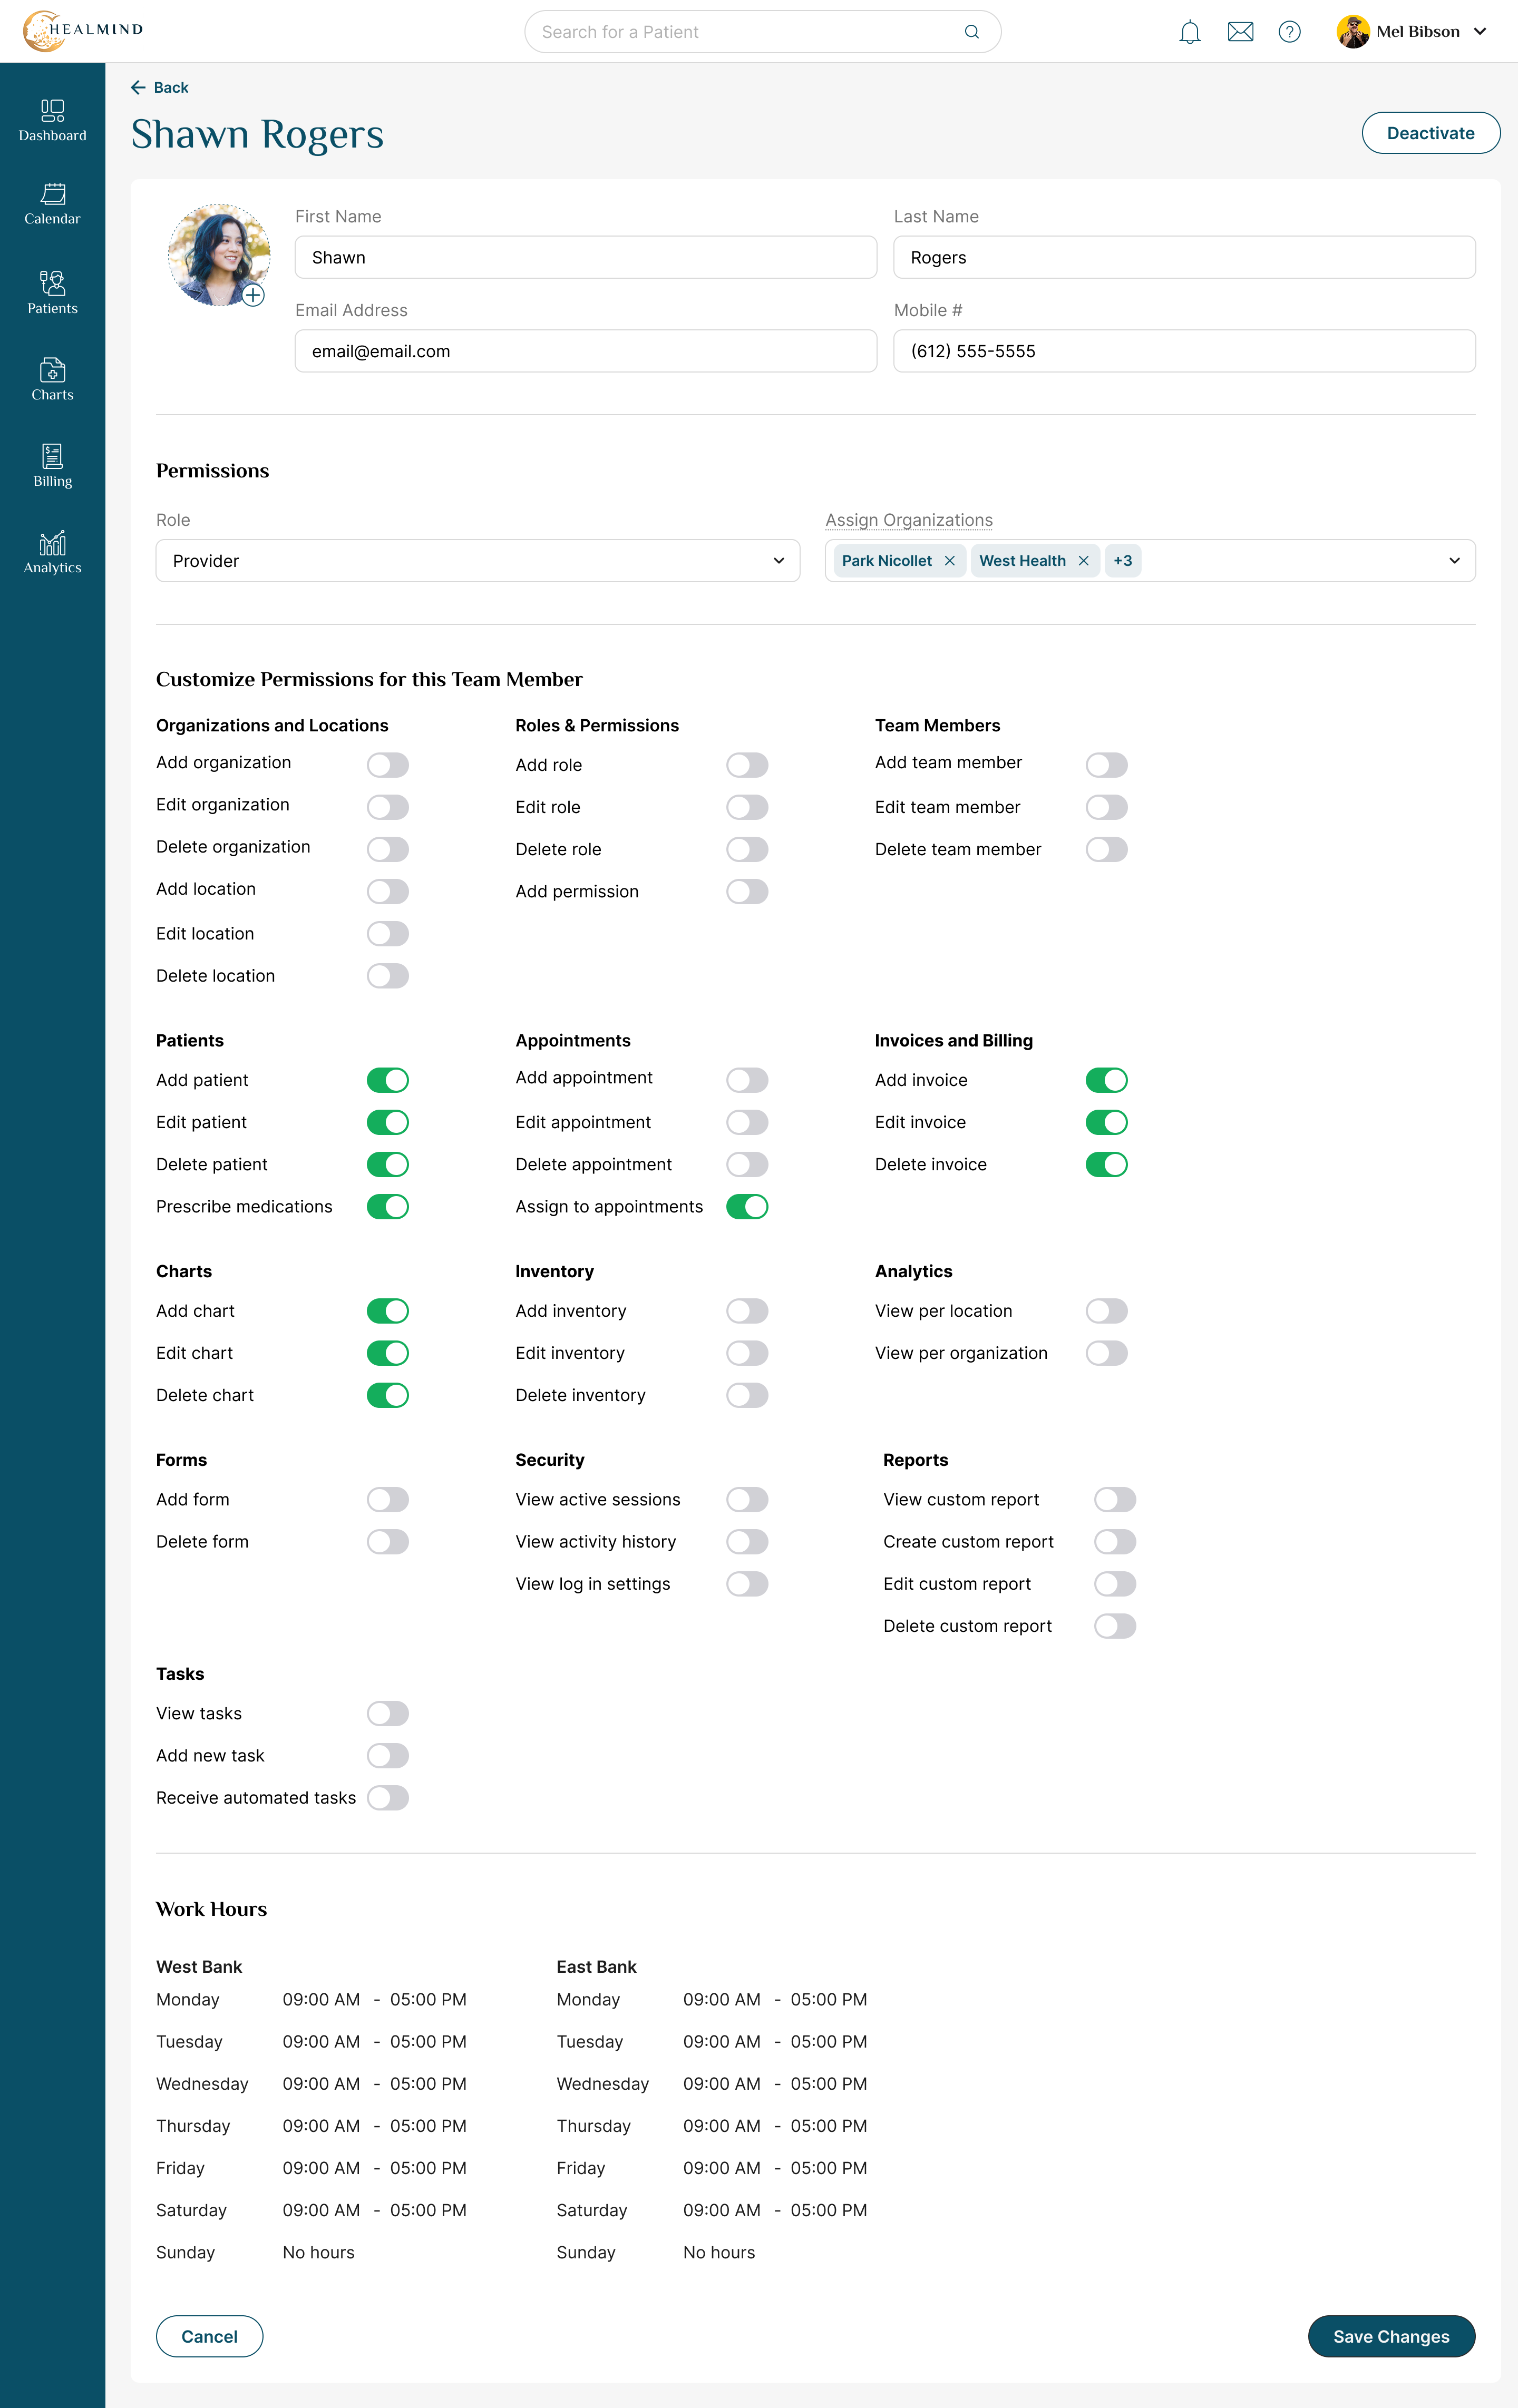Click the search magnifier icon
This screenshot has height=2408, width=1518.
(x=971, y=32)
